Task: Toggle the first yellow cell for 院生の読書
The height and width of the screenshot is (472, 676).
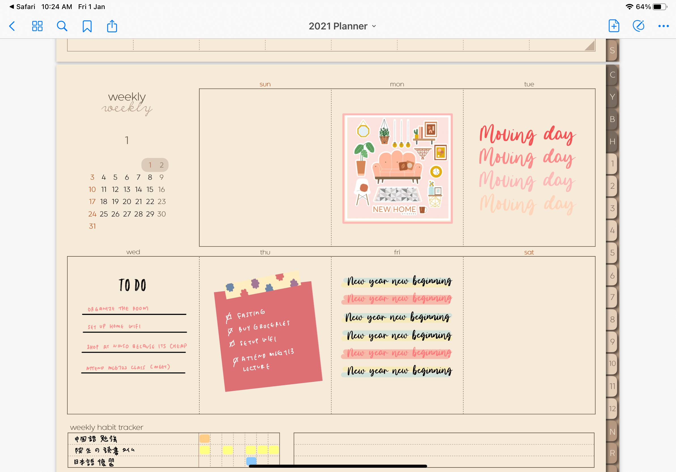Action: point(205,449)
